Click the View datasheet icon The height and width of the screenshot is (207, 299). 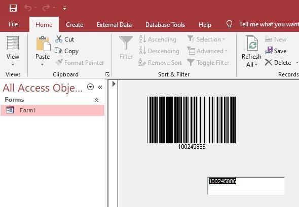13,43
